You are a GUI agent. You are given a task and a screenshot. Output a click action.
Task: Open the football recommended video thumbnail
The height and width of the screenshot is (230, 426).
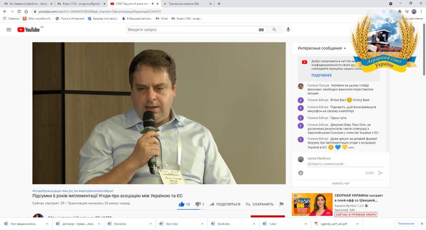point(312,205)
